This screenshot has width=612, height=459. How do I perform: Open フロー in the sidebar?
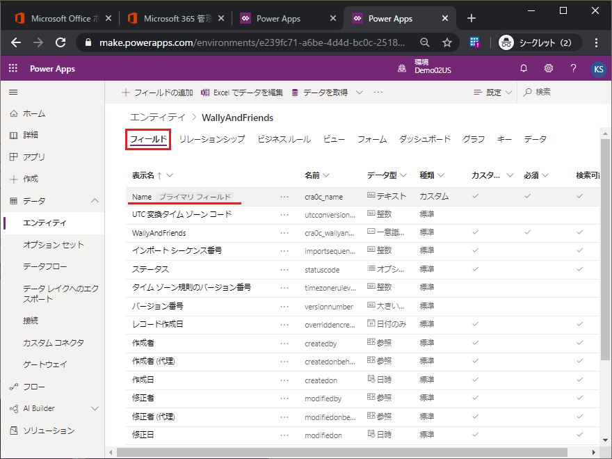34,387
